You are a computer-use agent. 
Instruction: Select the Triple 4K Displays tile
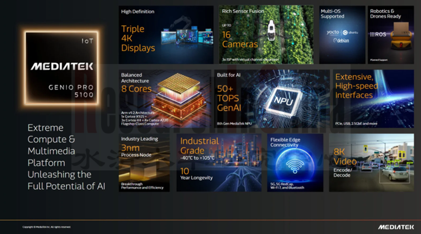166,35
